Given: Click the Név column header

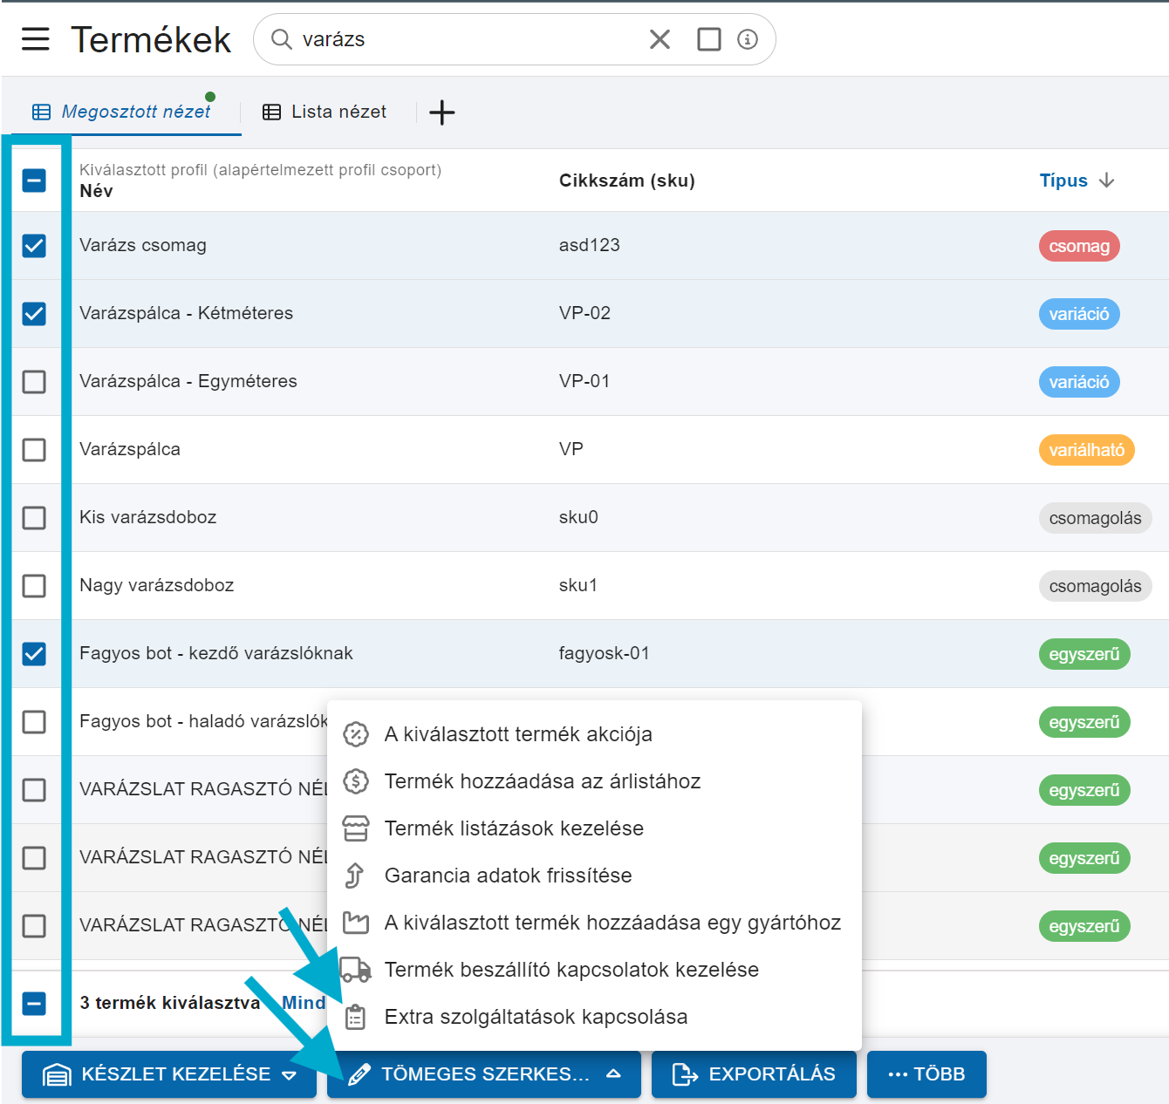Looking at the screenshot, I should pos(96,191).
